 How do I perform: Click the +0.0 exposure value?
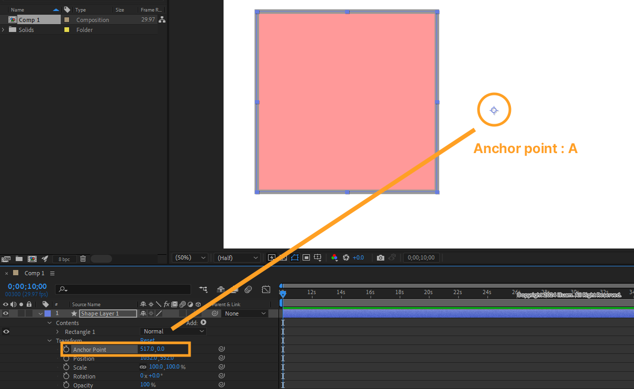[x=358, y=257]
